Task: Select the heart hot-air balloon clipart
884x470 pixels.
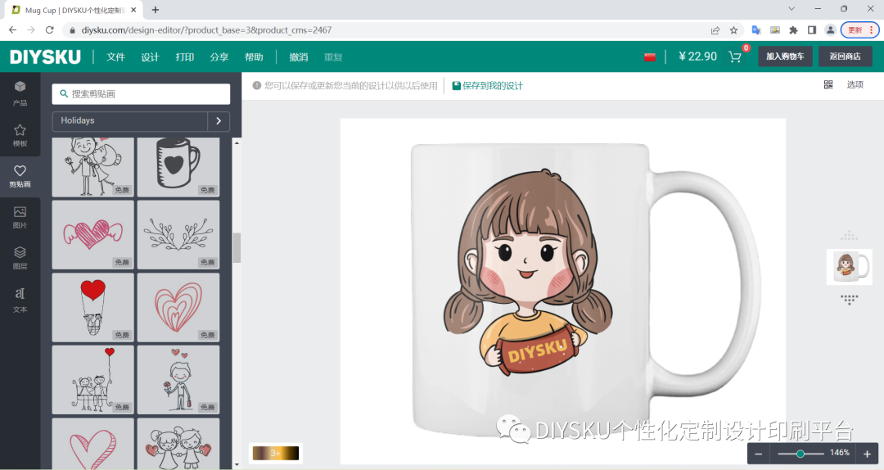Action: pyautogui.click(x=93, y=308)
